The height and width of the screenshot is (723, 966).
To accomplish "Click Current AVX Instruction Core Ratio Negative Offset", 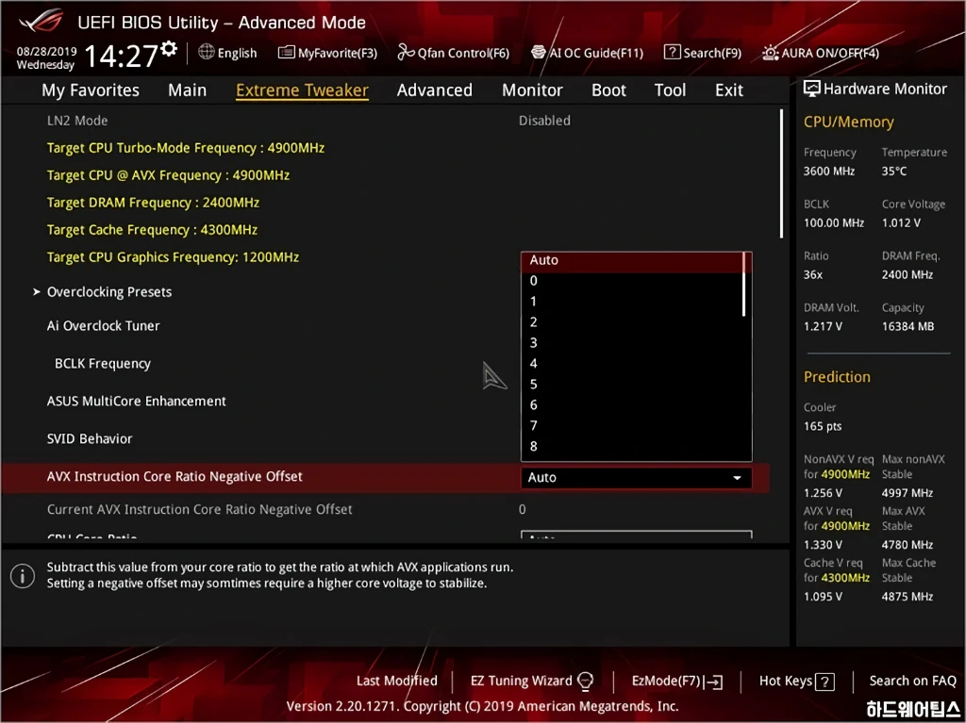I will point(200,509).
